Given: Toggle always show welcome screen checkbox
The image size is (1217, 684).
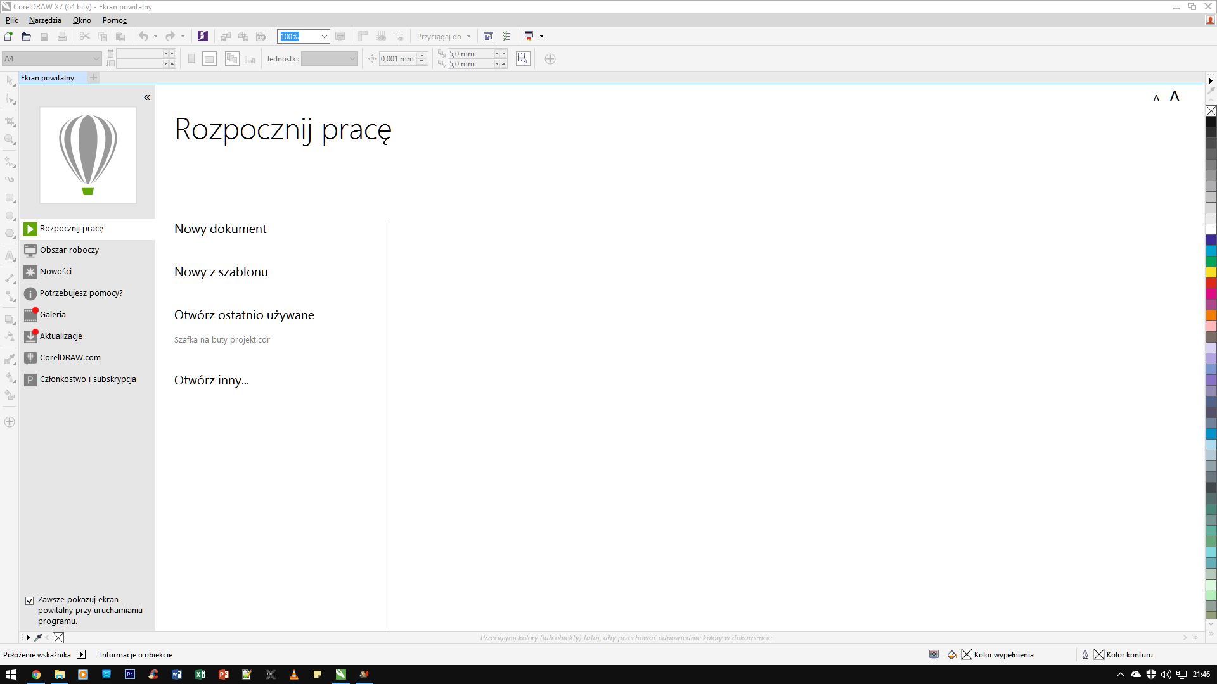Looking at the screenshot, I should [x=29, y=600].
